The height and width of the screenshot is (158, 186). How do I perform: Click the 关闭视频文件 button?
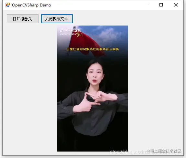pyautogui.click(x=57, y=19)
